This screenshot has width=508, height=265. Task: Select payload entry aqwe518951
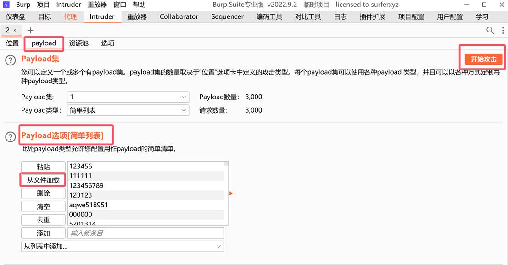(x=146, y=205)
